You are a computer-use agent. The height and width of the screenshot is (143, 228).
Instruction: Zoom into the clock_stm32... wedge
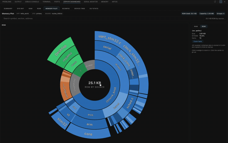point(132,55)
